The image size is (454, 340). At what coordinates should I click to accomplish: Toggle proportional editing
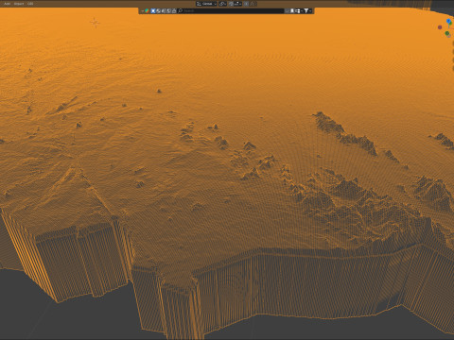point(246,4)
